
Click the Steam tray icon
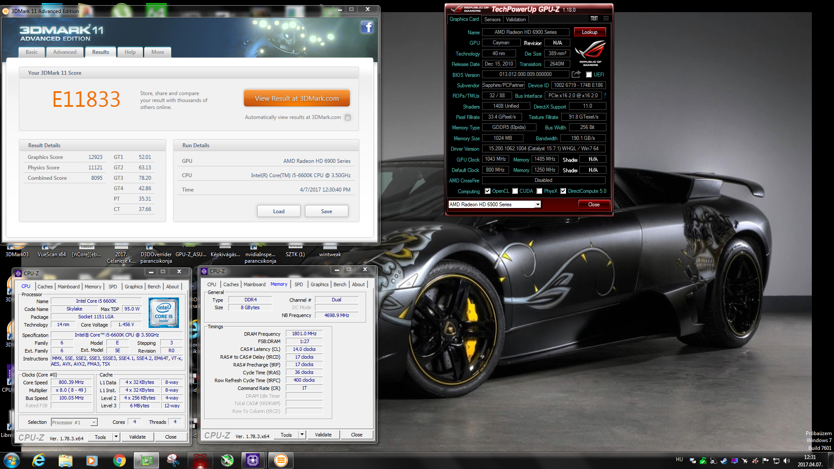[724, 461]
